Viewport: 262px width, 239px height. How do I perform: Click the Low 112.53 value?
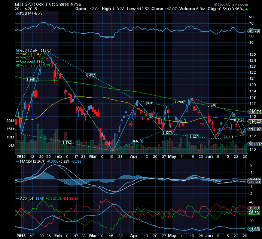pyautogui.click(x=138, y=9)
